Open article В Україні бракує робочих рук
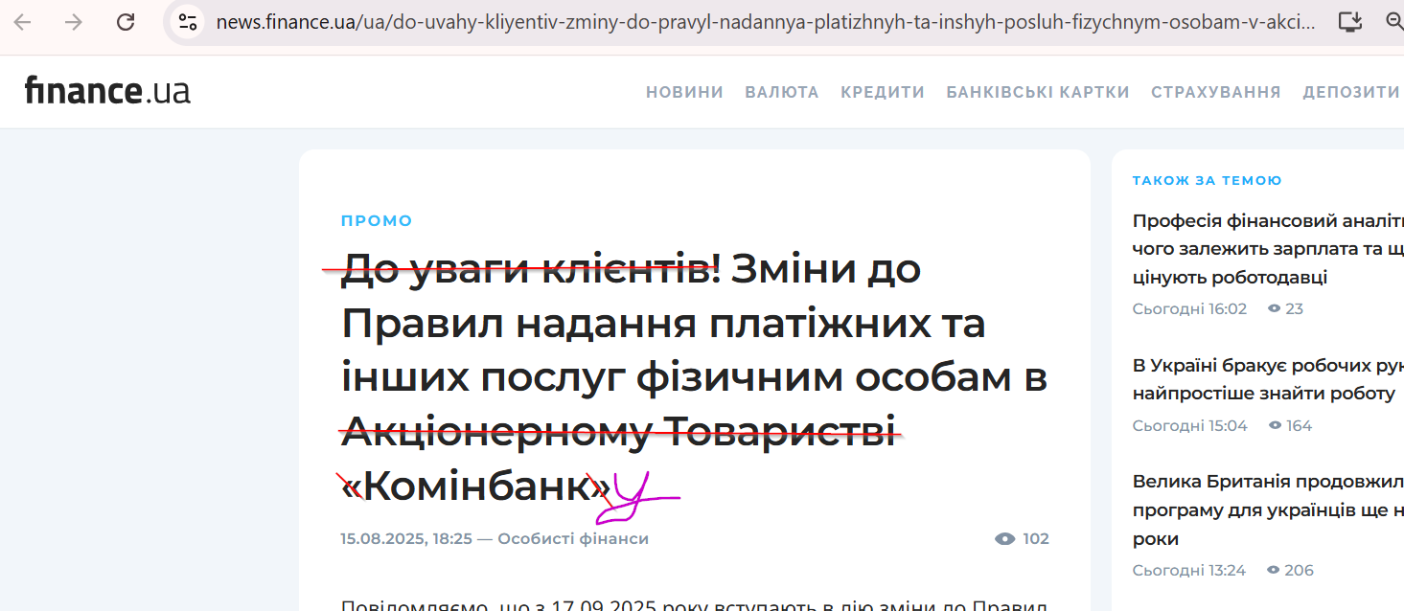1404x611 pixels. point(1267,379)
